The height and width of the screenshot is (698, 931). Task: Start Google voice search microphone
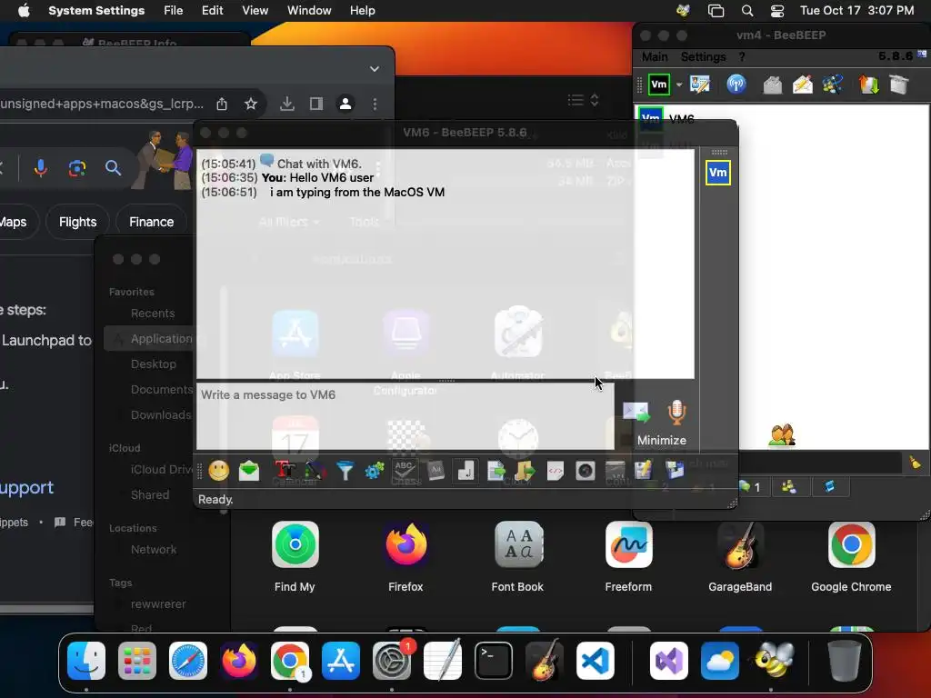tap(40, 168)
